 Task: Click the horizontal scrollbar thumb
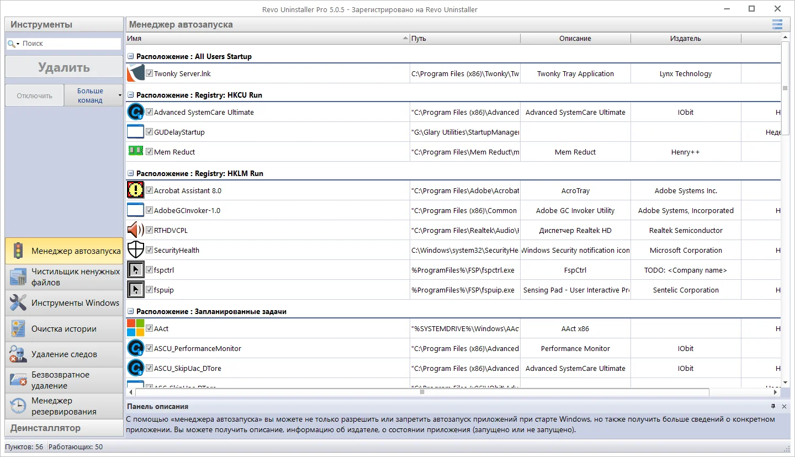click(422, 392)
